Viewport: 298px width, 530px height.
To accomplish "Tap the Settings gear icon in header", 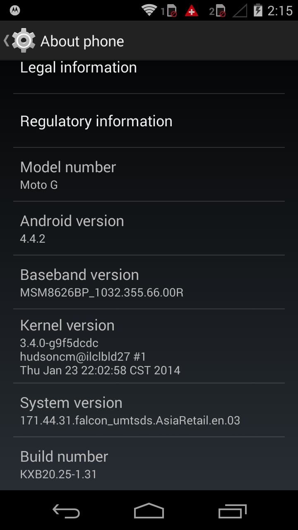I will (x=24, y=41).
